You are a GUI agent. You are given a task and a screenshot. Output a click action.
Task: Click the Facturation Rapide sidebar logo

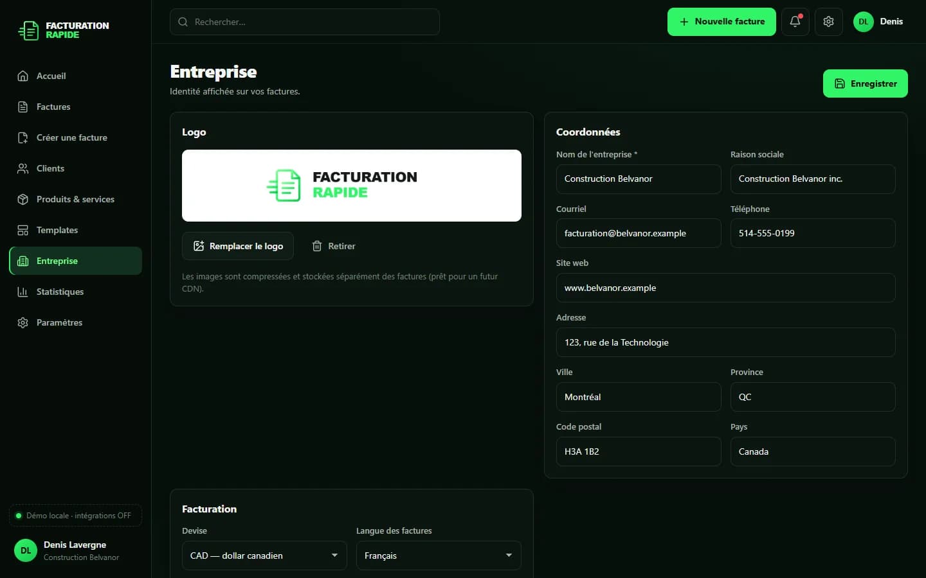tap(64, 30)
